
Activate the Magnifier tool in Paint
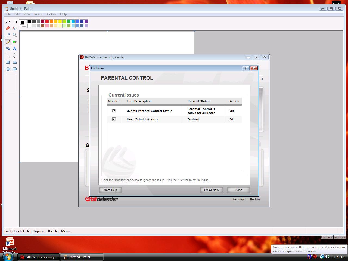pyautogui.click(x=15, y=35)
